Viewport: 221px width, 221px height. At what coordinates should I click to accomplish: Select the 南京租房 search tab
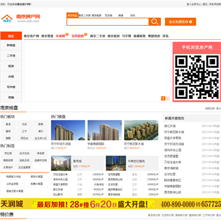(x=96, y=15)
